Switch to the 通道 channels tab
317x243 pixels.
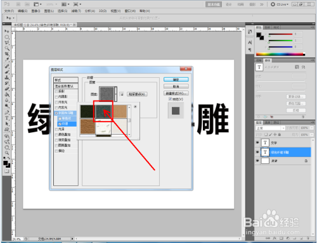coord(268,122)
